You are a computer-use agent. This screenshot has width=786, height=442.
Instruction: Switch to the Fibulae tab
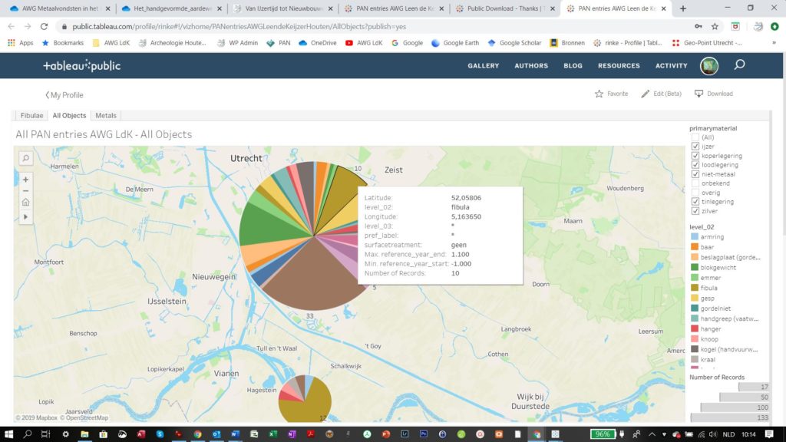pyautogui.click(x=31, y=116)
